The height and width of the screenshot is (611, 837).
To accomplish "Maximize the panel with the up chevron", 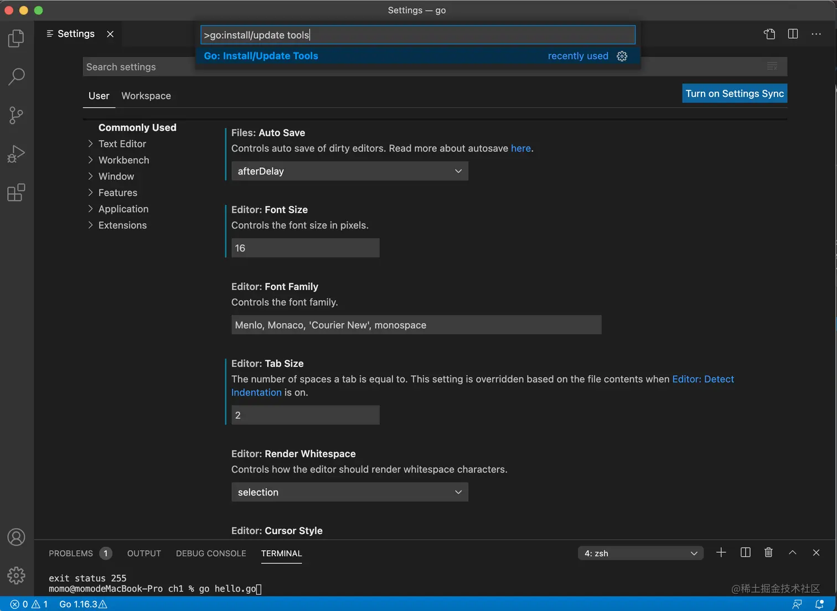I will point(792,552).
